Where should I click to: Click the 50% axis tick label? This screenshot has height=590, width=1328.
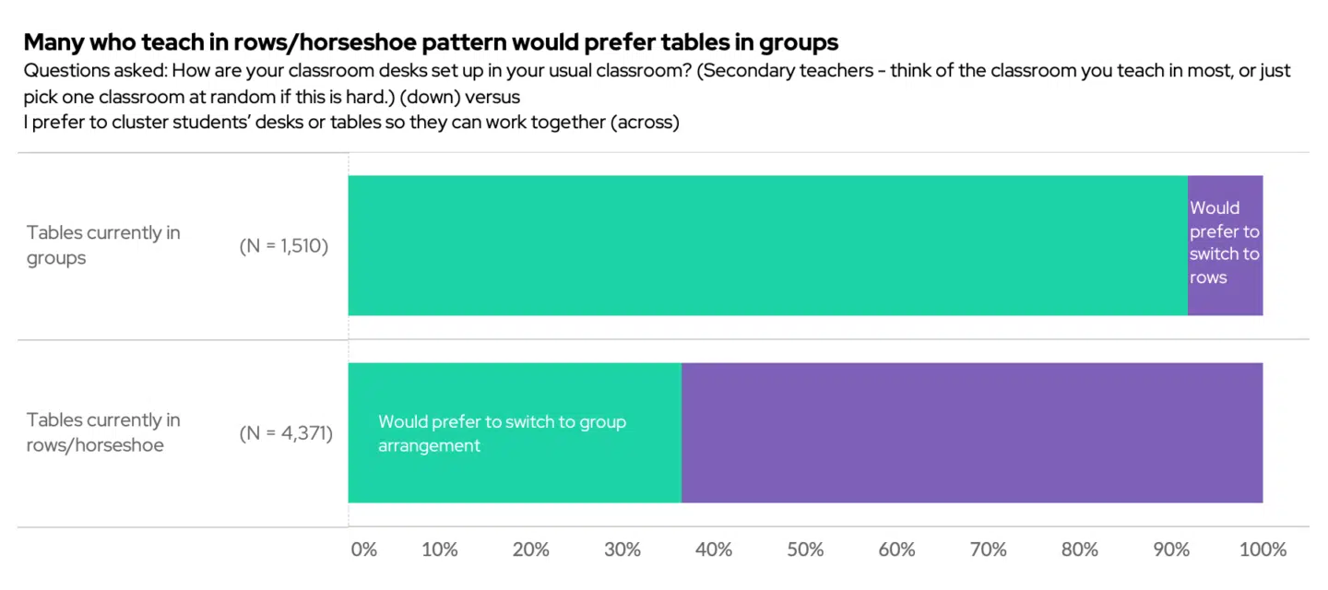point(805,550)
